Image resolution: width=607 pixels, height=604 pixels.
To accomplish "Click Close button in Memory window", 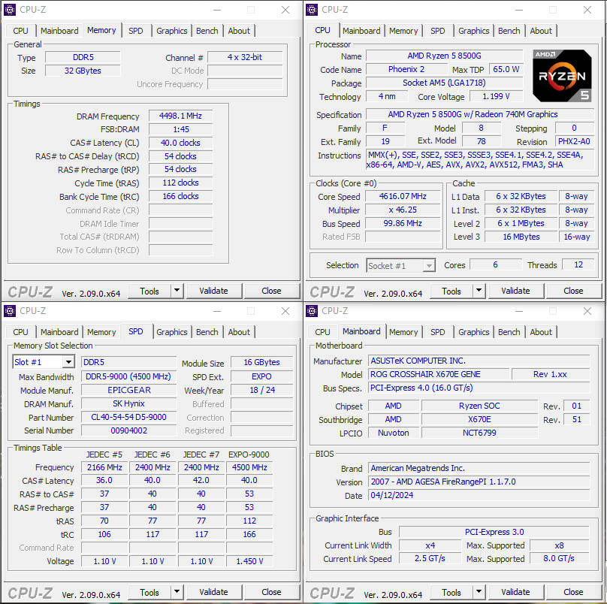I will point(271,291).
